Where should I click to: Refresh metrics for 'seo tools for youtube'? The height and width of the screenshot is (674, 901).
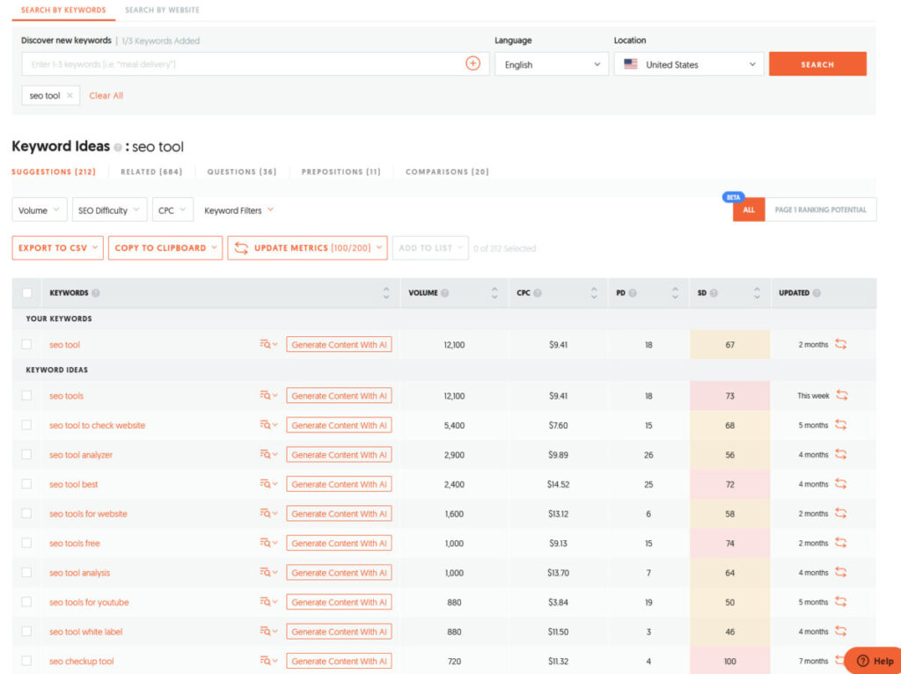[x=840, y=602]
